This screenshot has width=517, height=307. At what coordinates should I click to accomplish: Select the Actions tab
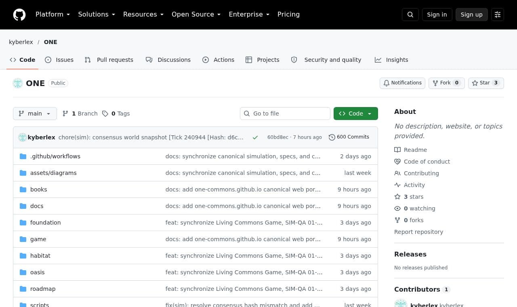pyautogui.click(x=219, y=60)
